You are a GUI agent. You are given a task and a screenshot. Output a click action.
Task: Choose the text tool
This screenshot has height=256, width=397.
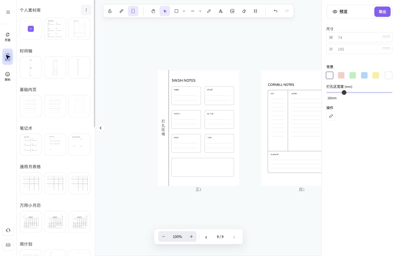[221, 11]
